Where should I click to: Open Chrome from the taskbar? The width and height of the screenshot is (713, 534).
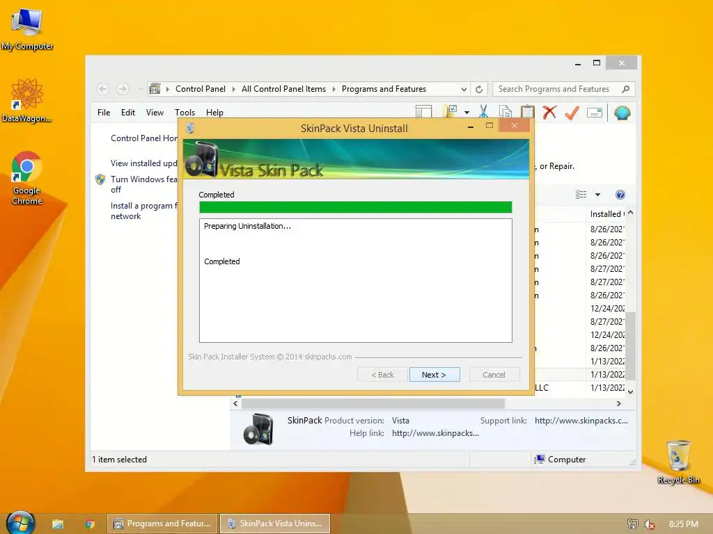90,524
